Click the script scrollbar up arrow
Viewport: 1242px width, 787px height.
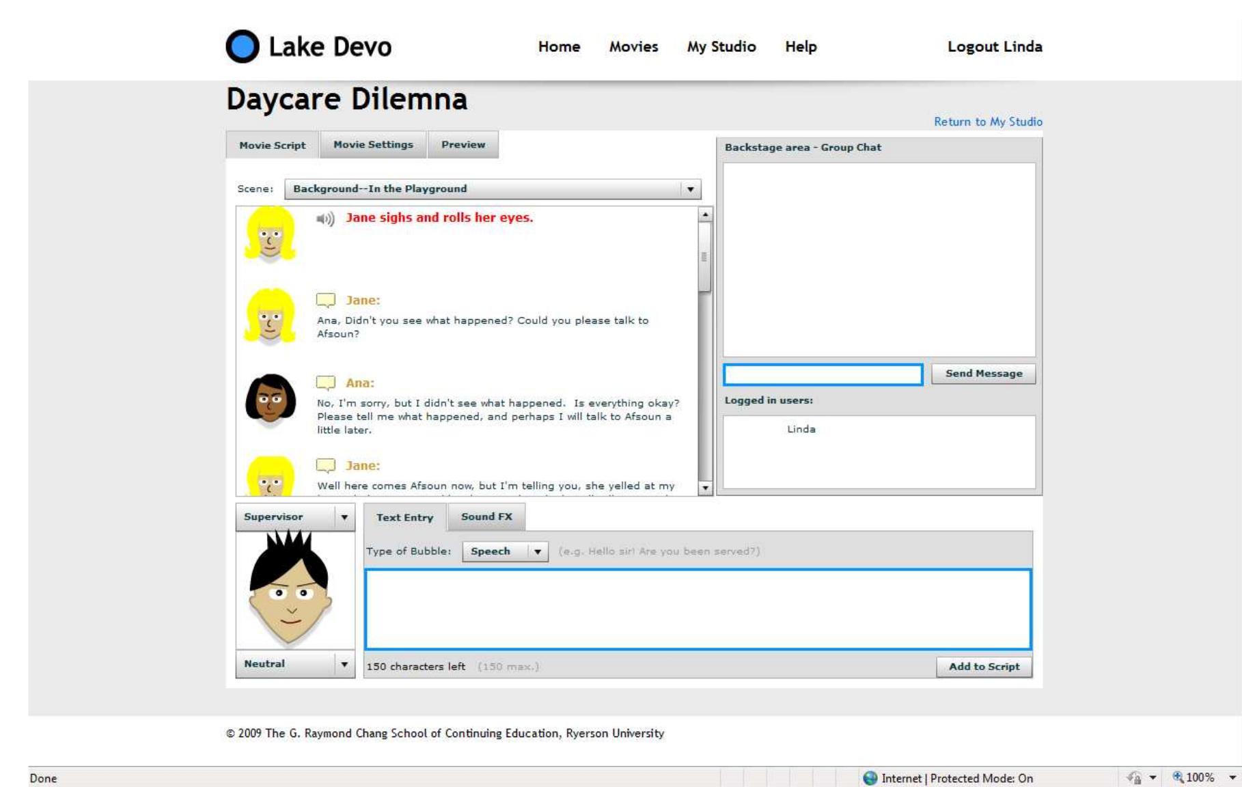pos(705,215)
